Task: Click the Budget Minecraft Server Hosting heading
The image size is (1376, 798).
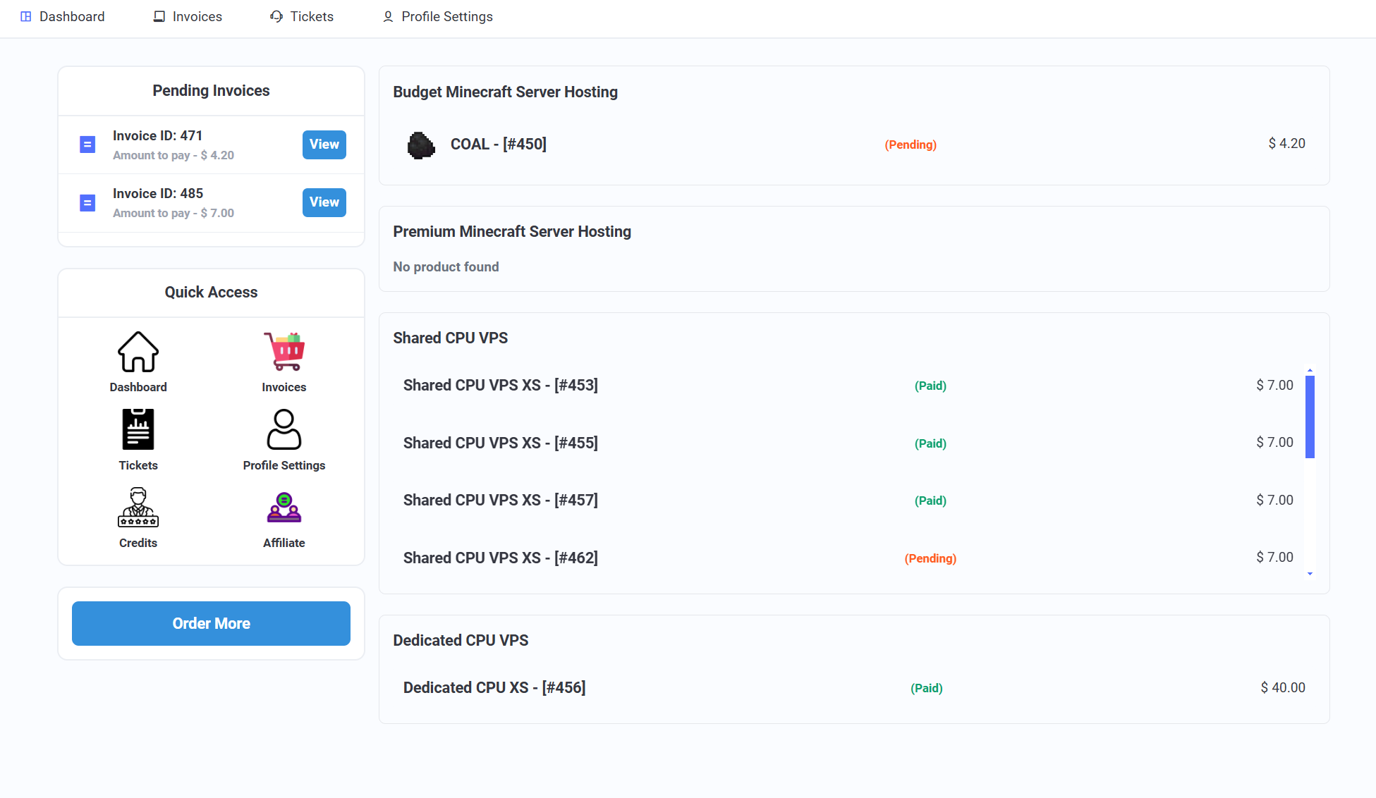Action: (505, 92)
